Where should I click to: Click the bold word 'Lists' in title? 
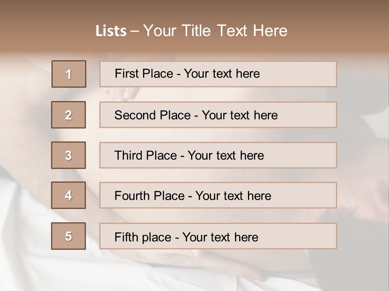pyautogui.click(x=111, y=31)
